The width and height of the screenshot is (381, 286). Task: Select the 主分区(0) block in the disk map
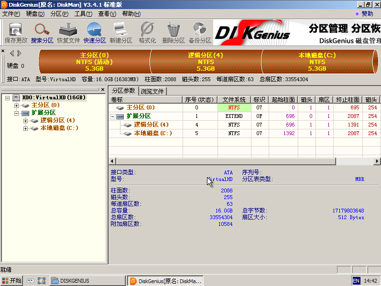point(94,62)
